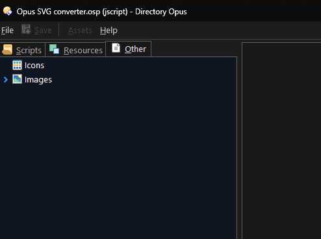The height and width of the screenshot is (239, 321).
Task: Click the Other tab document icon
Action: [116, 47]
